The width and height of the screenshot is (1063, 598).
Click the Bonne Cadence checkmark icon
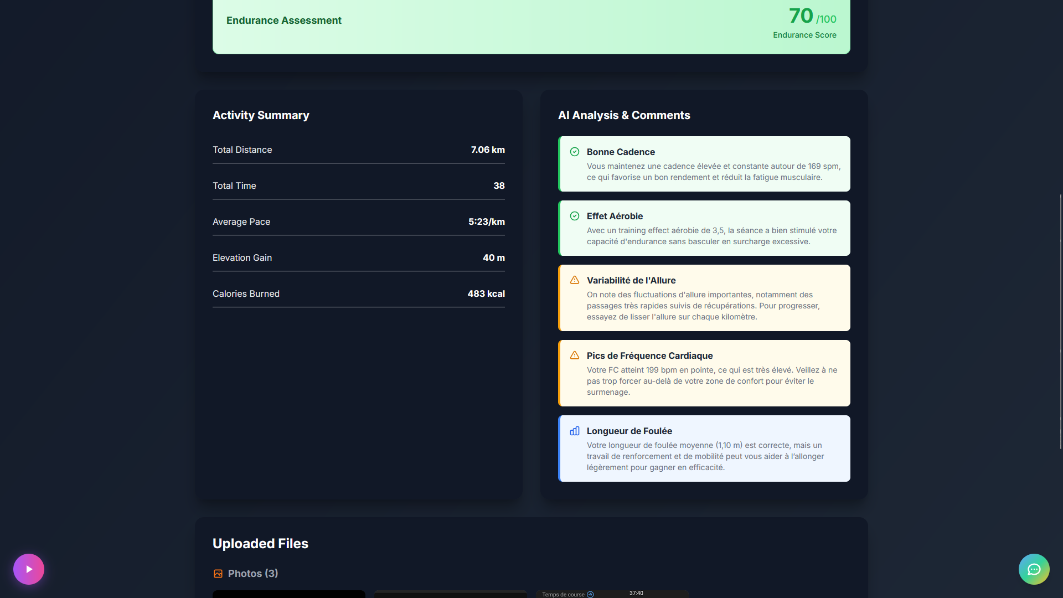575,152
